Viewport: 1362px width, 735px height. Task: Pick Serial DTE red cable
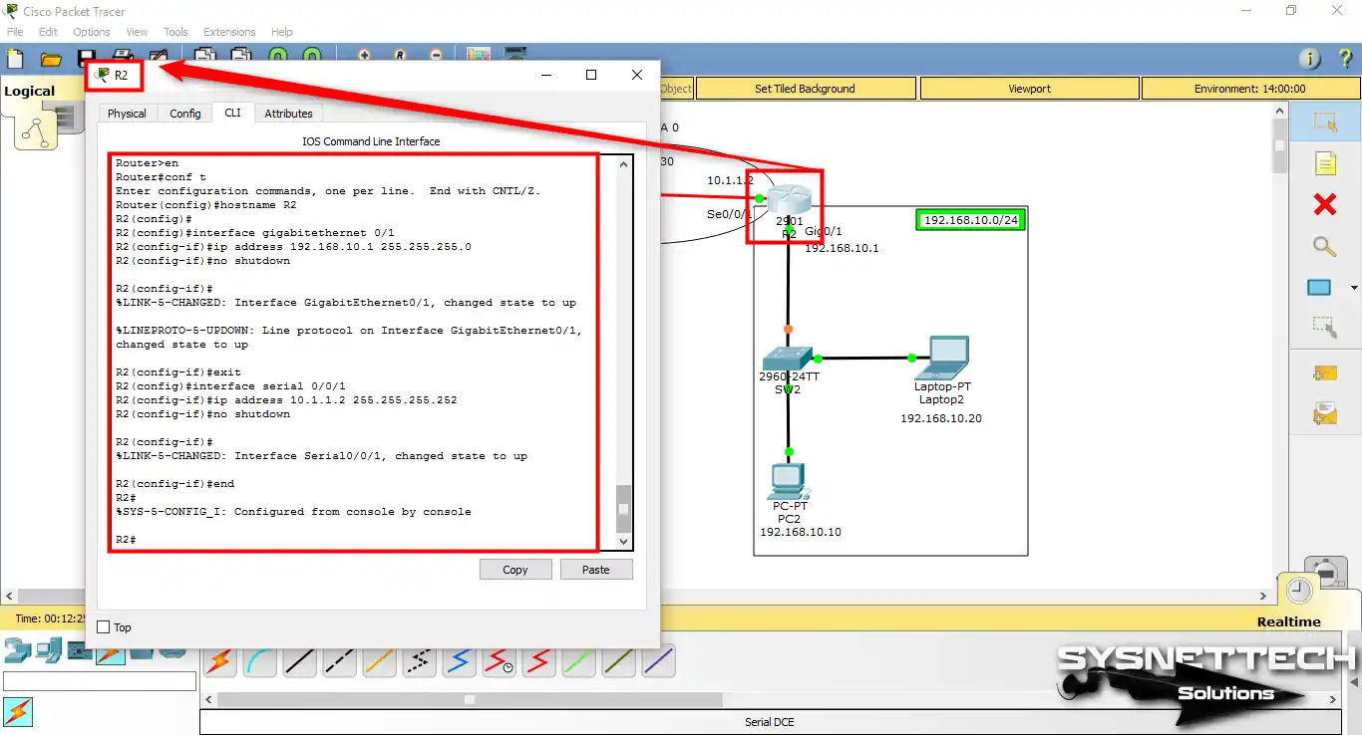(538, 660)
